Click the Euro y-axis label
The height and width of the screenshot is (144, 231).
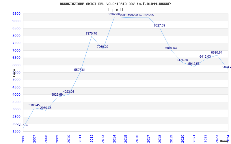pyautogui.click(x=14, y=73)
